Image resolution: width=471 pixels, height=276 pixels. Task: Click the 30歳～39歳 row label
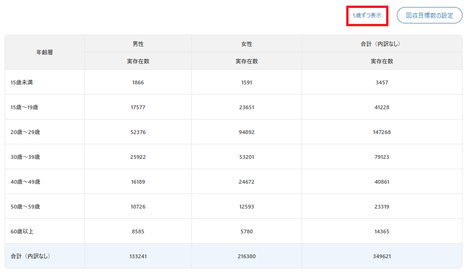click(x=25, y=157)
